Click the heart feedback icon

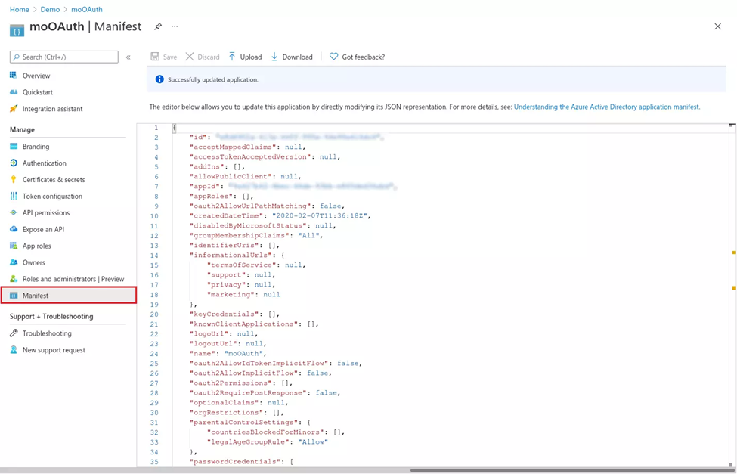tap(333, 57)
